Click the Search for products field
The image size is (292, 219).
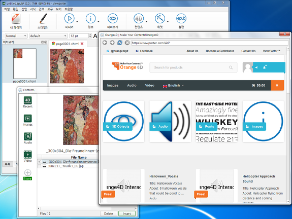pos(193,67)
